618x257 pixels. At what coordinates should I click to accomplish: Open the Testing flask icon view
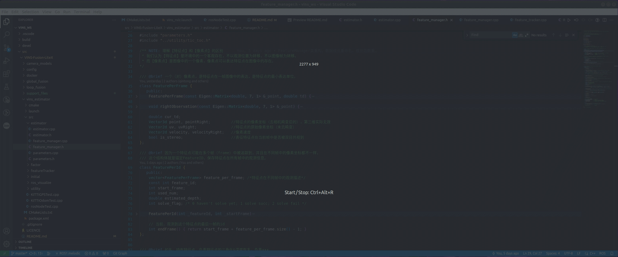(x=7, y=87)
